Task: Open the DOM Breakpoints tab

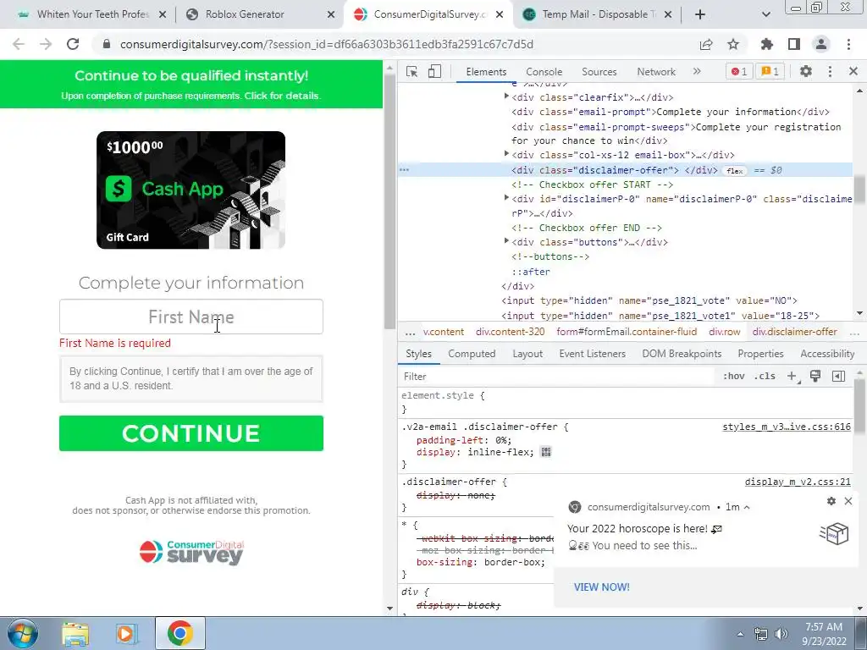Action: coord(682,354)
